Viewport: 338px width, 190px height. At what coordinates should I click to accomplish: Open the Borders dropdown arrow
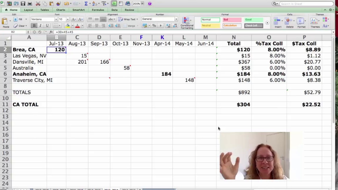tap(59, 26)
